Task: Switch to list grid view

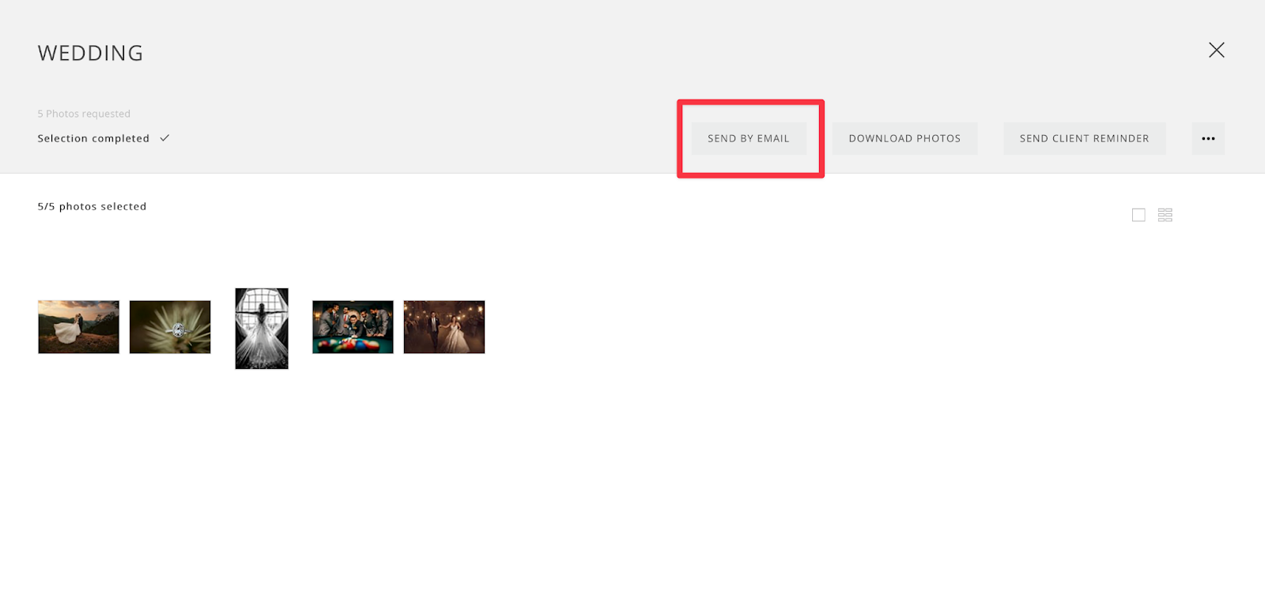Action: [x=1165, y=215]
